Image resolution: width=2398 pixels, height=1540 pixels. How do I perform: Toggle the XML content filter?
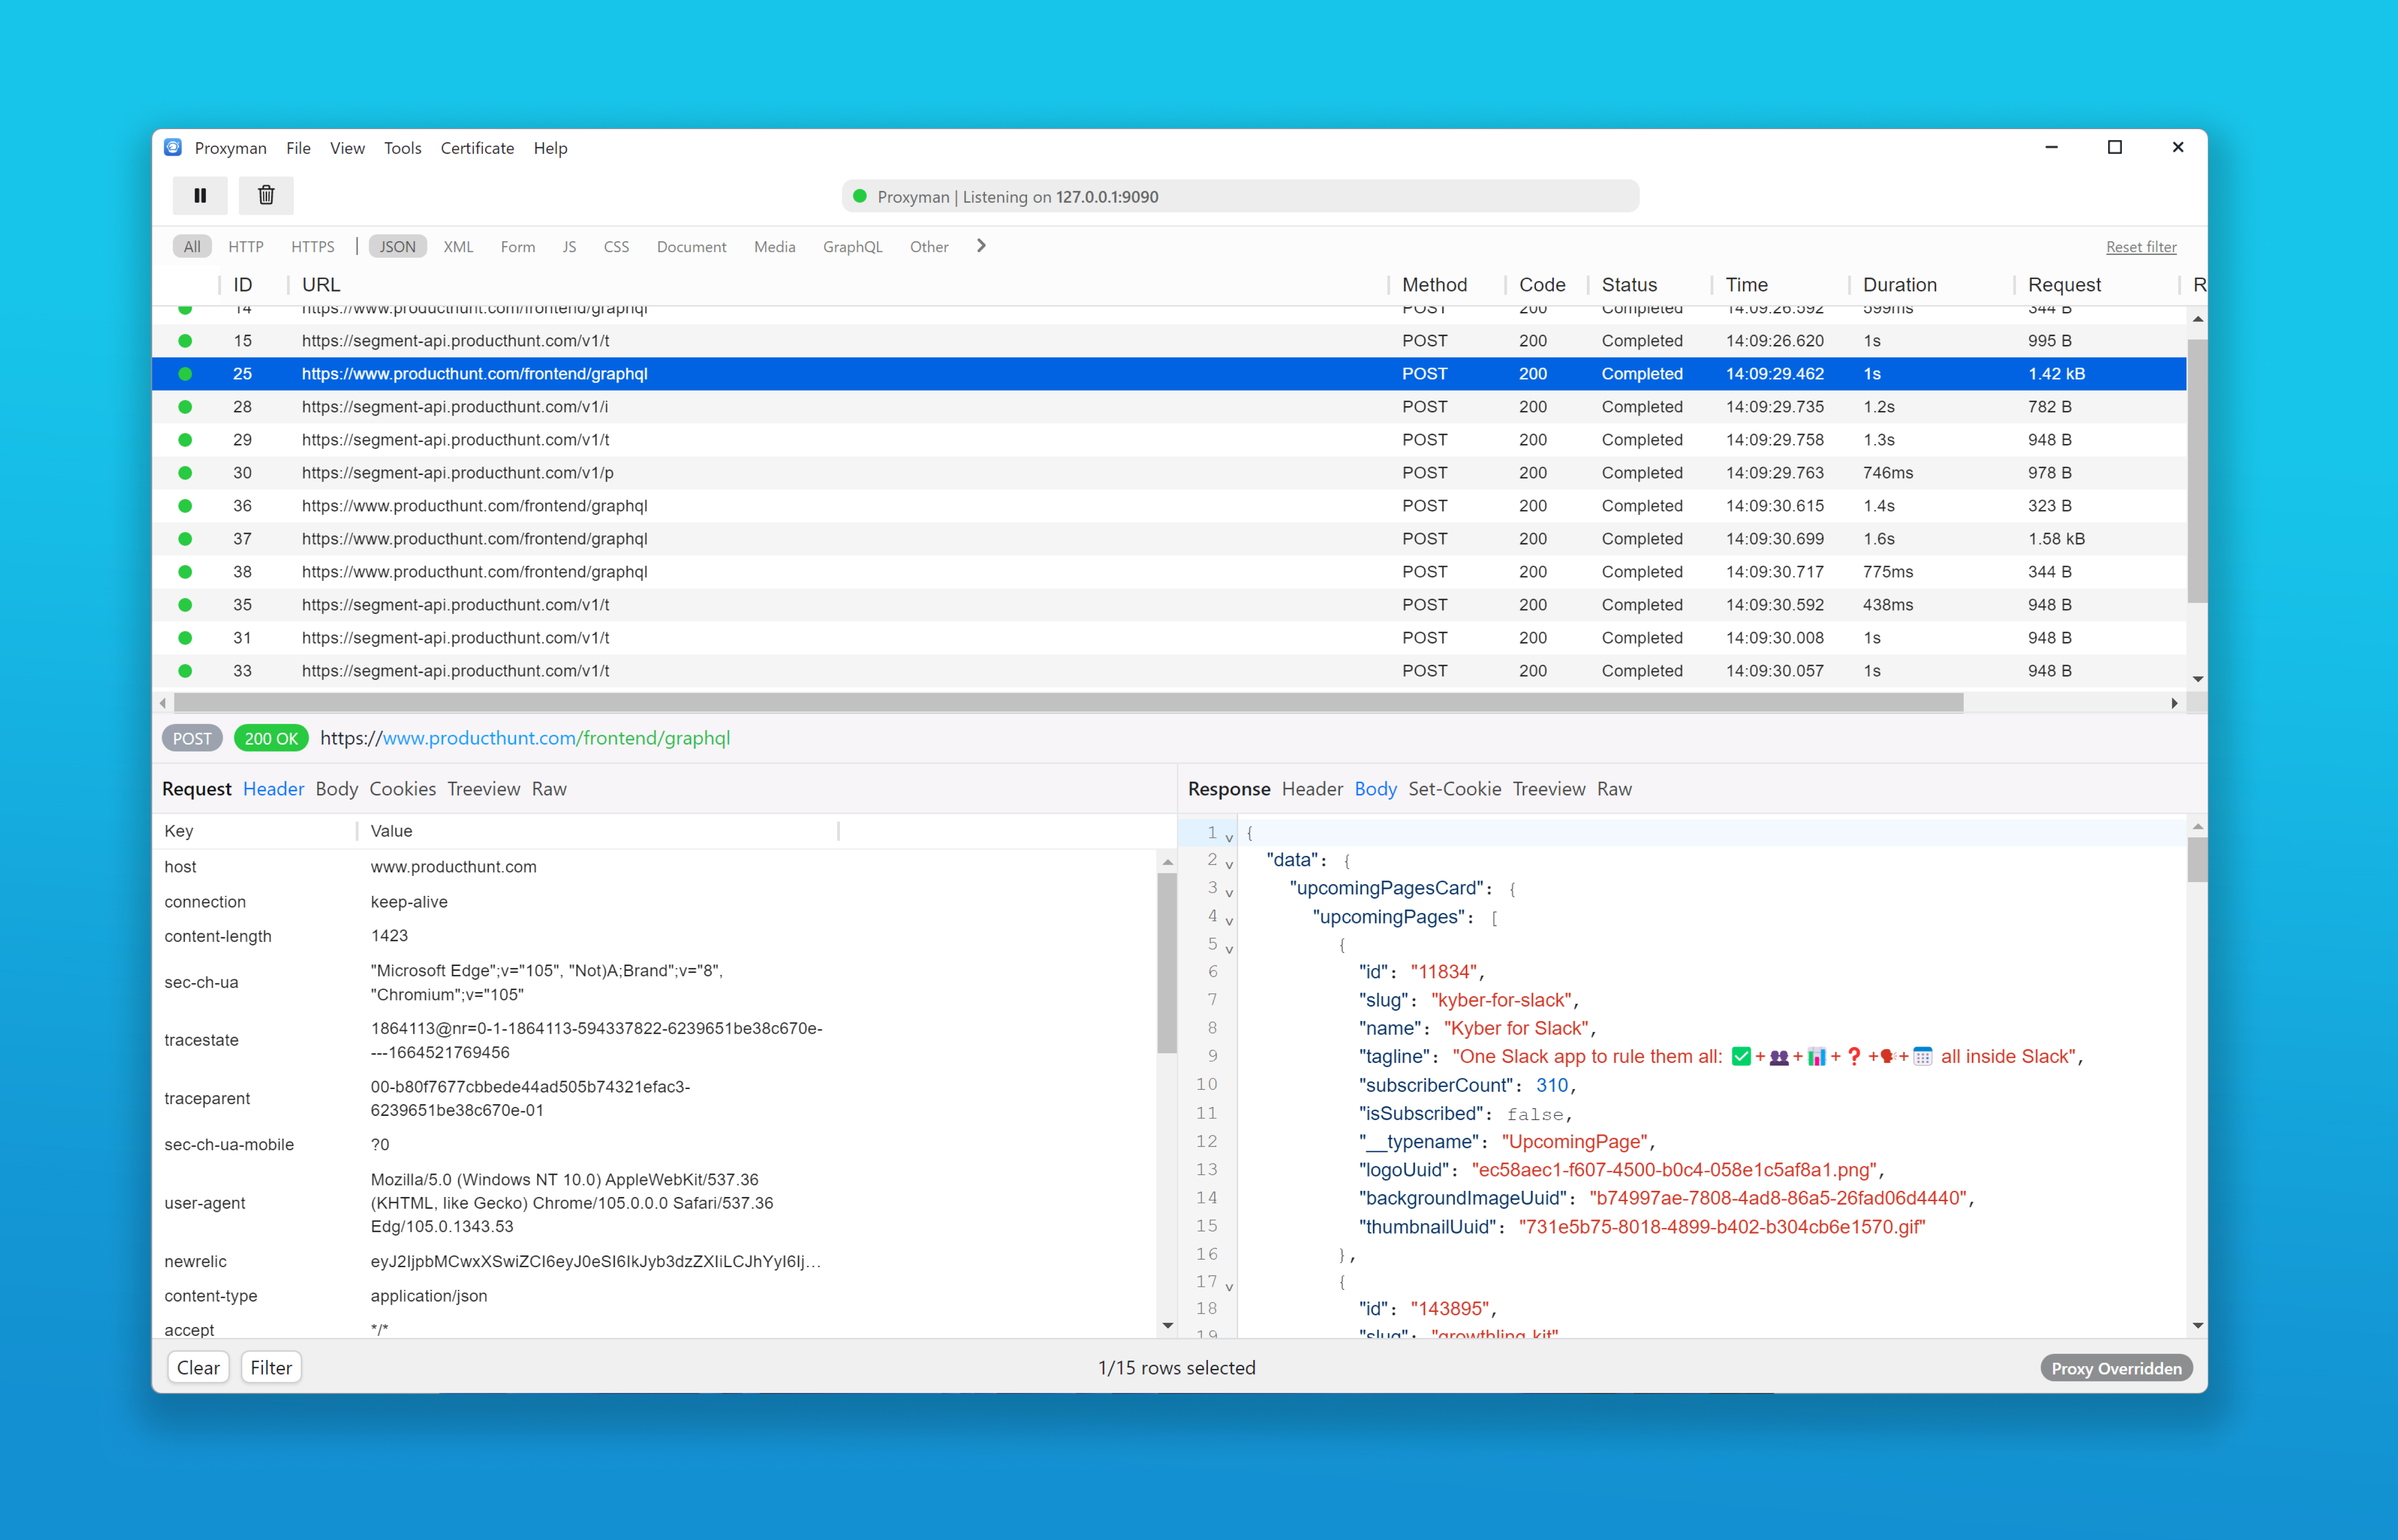pyautogui.click(x=458, y=247)
